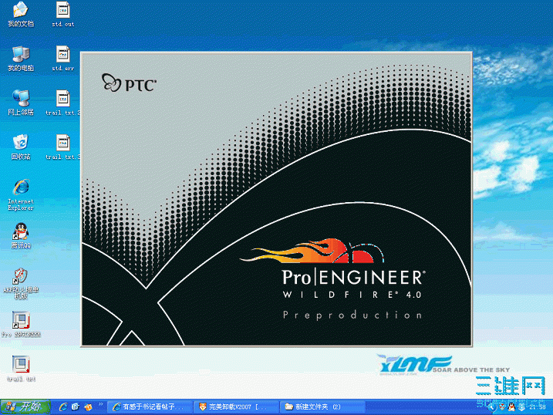Switch to 完美卸载V2007 taskbar window
This screenshot has height=415, width=553.
coord(235,407)
